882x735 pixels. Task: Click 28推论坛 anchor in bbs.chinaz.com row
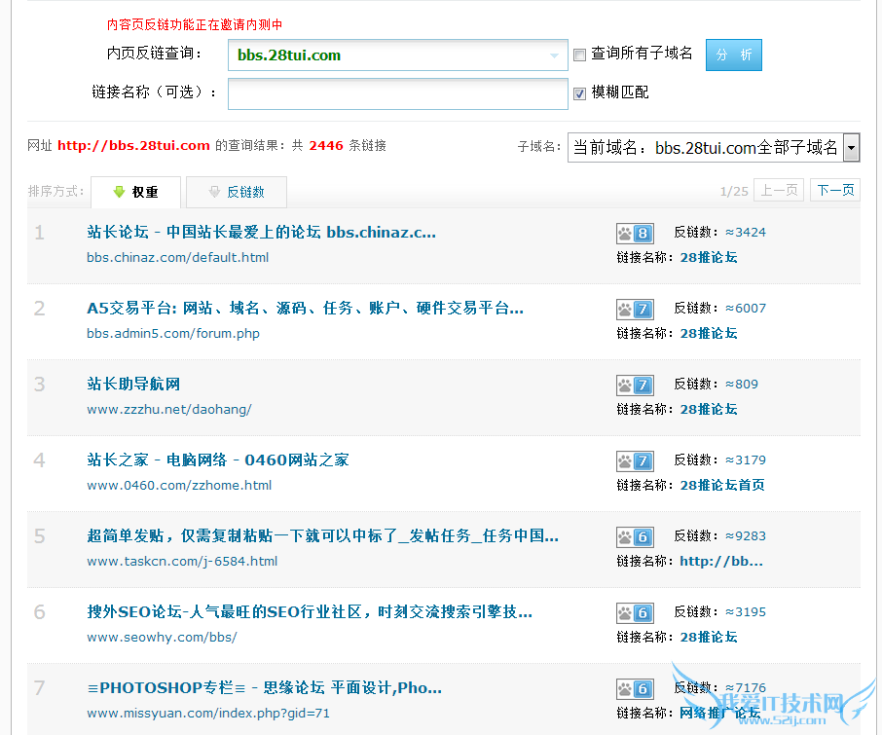[x=709, y=258]
